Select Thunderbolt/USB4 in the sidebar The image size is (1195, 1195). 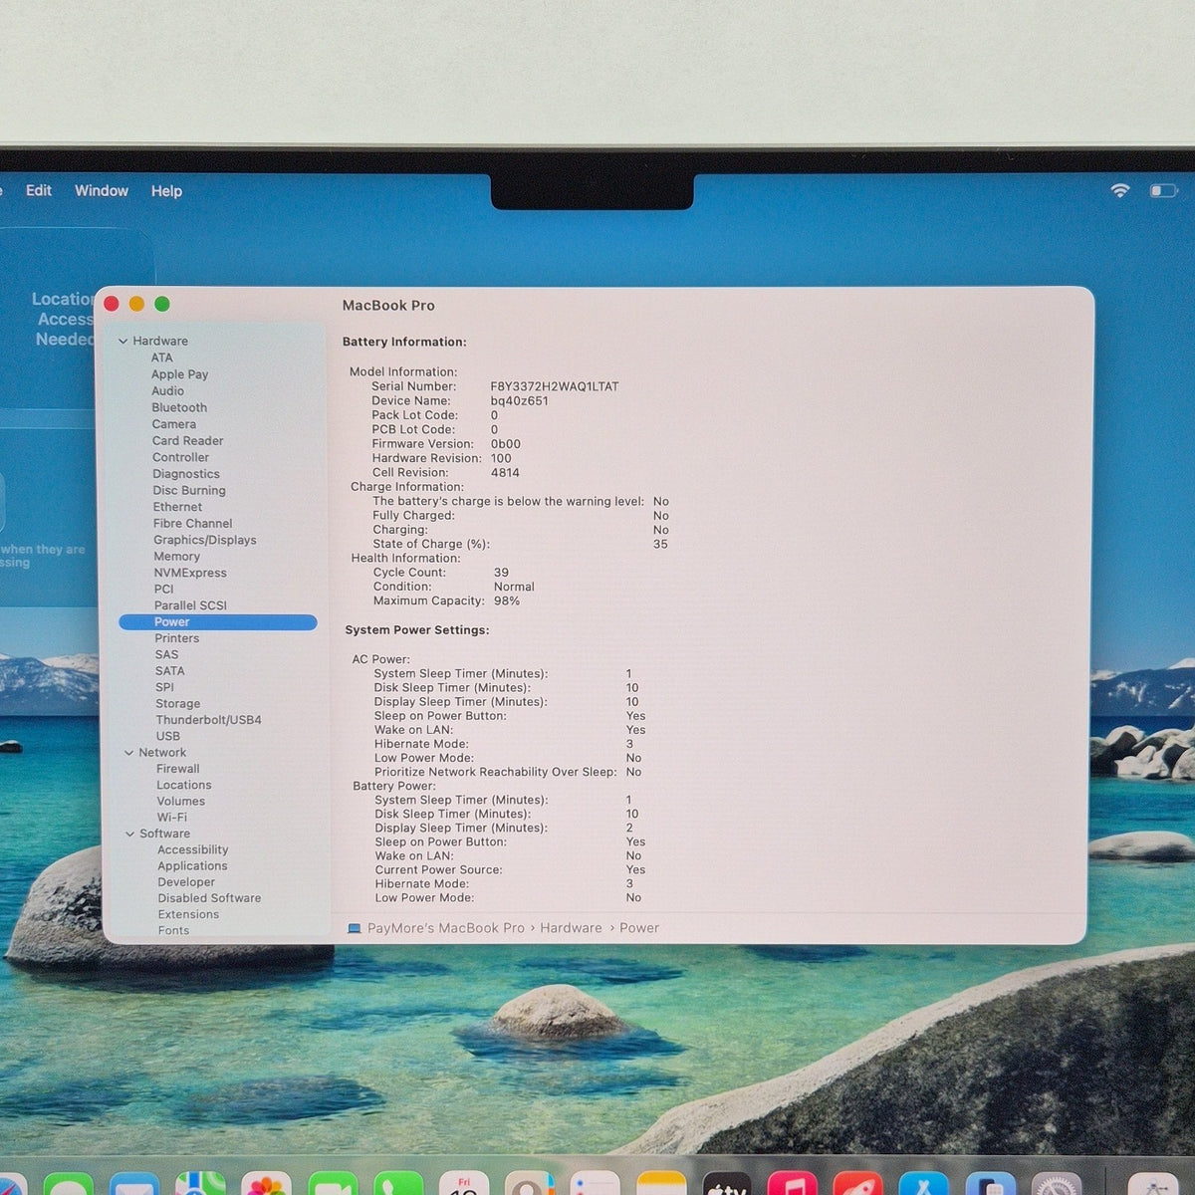coord(208,720)
